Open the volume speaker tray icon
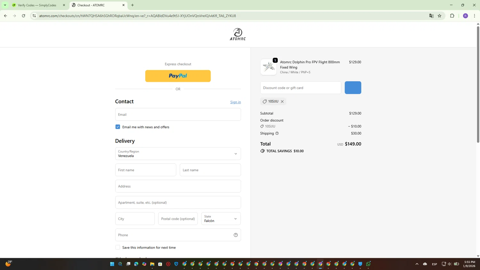The height and width of the screenshot is (270, 480). point(450,264)
